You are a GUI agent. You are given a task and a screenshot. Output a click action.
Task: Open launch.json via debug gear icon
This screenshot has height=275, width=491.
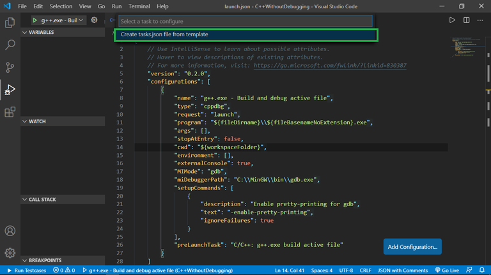[94, 20]
